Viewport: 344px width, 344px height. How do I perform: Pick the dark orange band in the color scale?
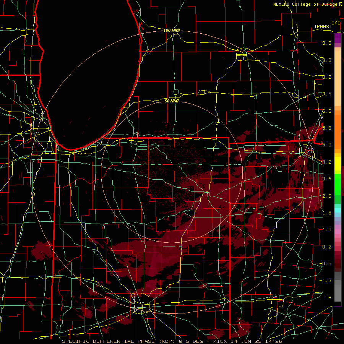tap(338, 131)
